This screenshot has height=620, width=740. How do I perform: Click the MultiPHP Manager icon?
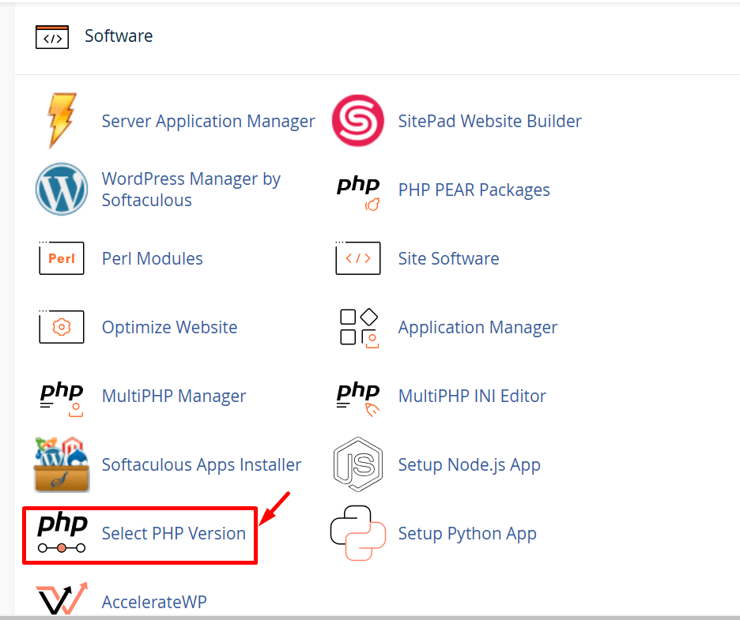click(62, 396)
